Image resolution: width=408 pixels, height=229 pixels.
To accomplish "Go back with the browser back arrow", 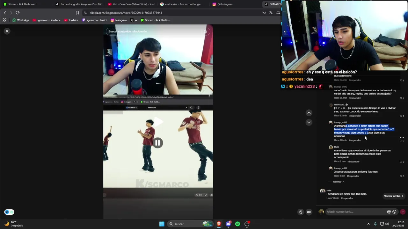I will 5,13.
